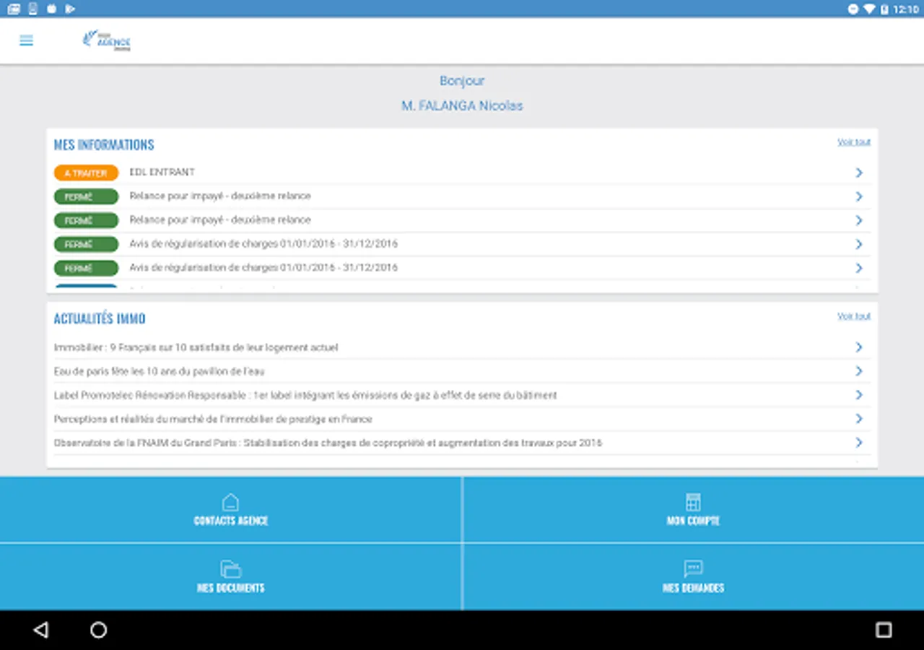Tap Android recent apps square button
This screenshot has height=650, width=924.
pos(884,630)
